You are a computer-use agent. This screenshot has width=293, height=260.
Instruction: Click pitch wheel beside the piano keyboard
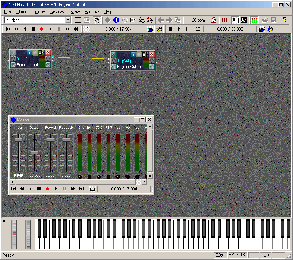click(14, 234)
